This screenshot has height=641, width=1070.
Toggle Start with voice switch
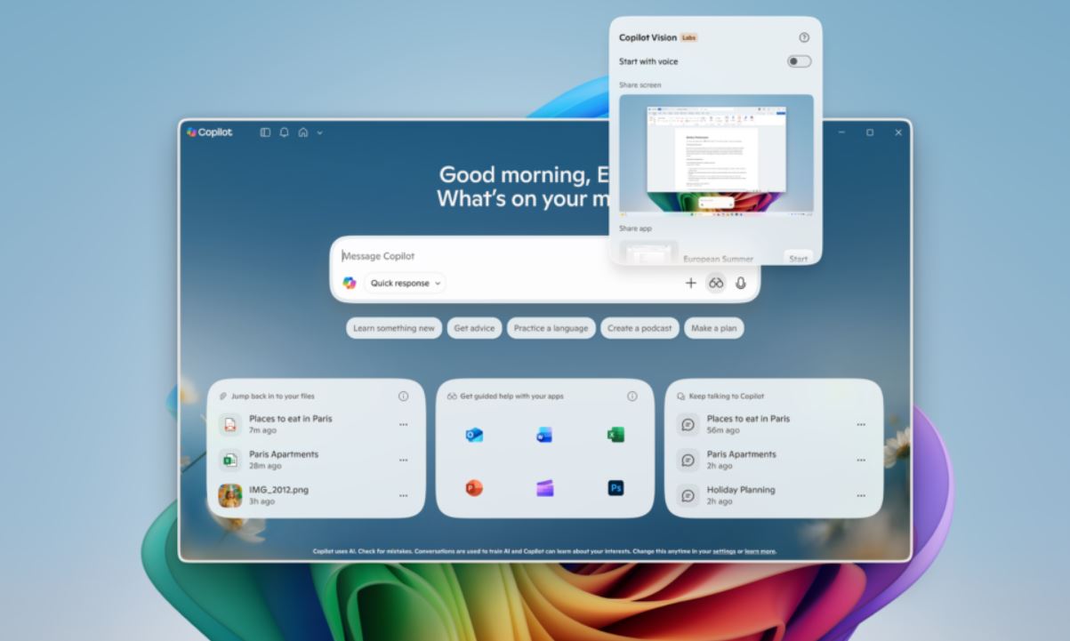799,61
